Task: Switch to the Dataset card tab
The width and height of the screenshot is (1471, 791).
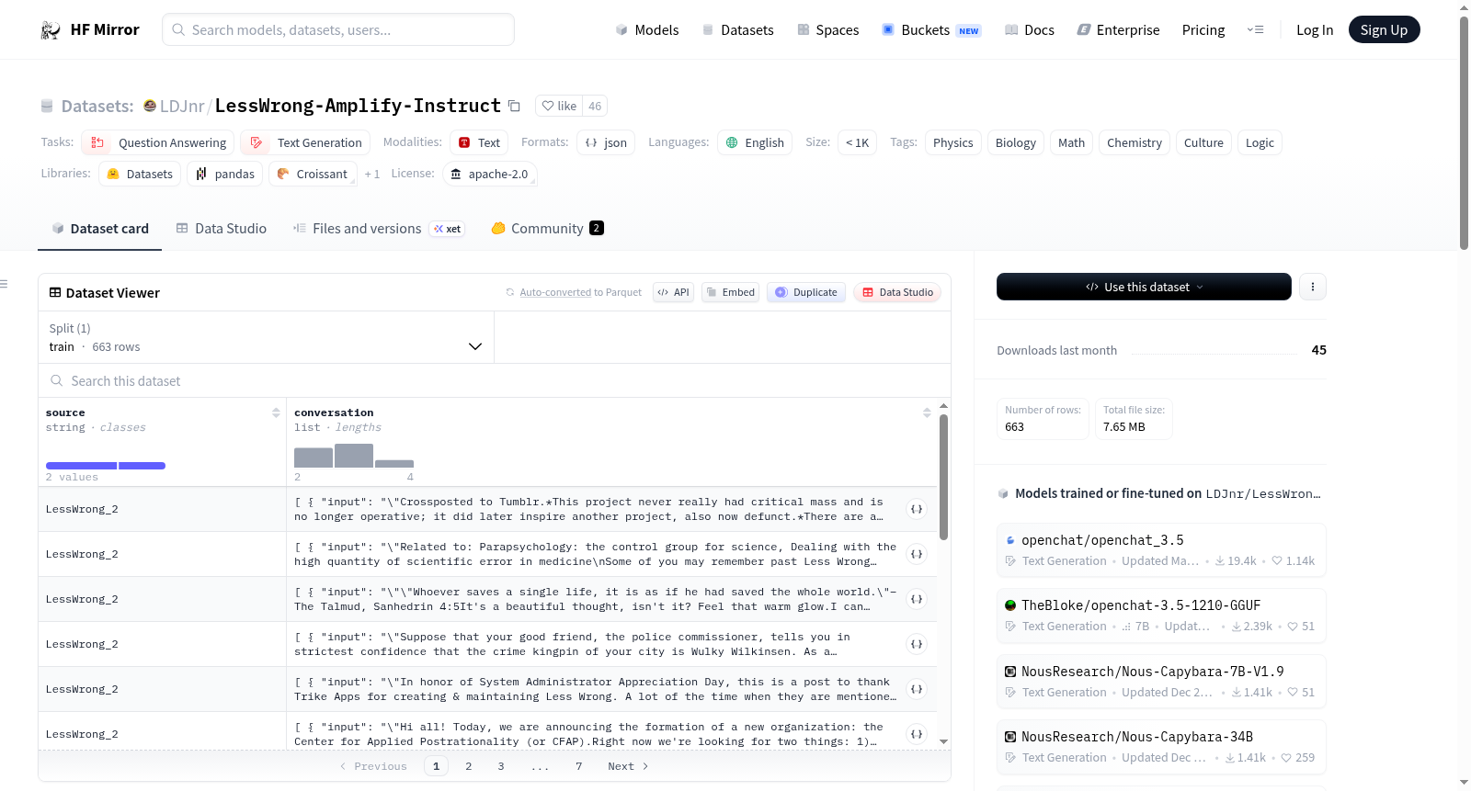Action: pos(100,229)
